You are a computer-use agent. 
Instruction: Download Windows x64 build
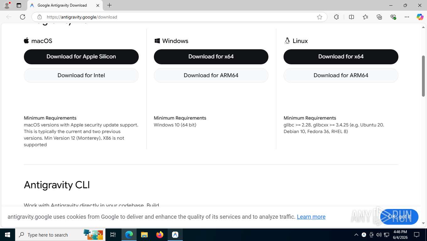211,56
